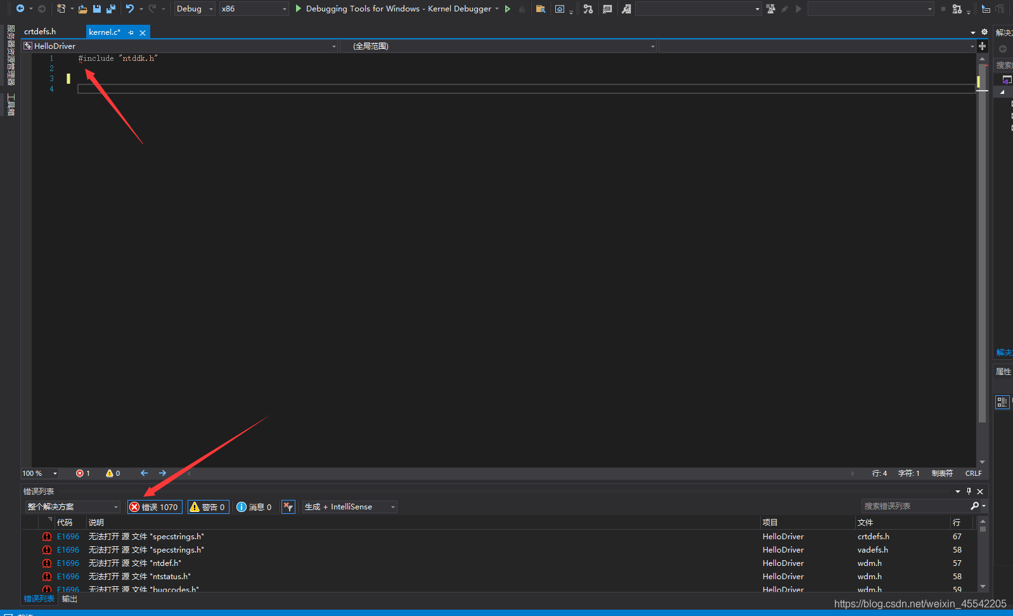Click the CRLF line ending indicator
The width and height of the screenshot is (1013, 616).
pos(973,473)
